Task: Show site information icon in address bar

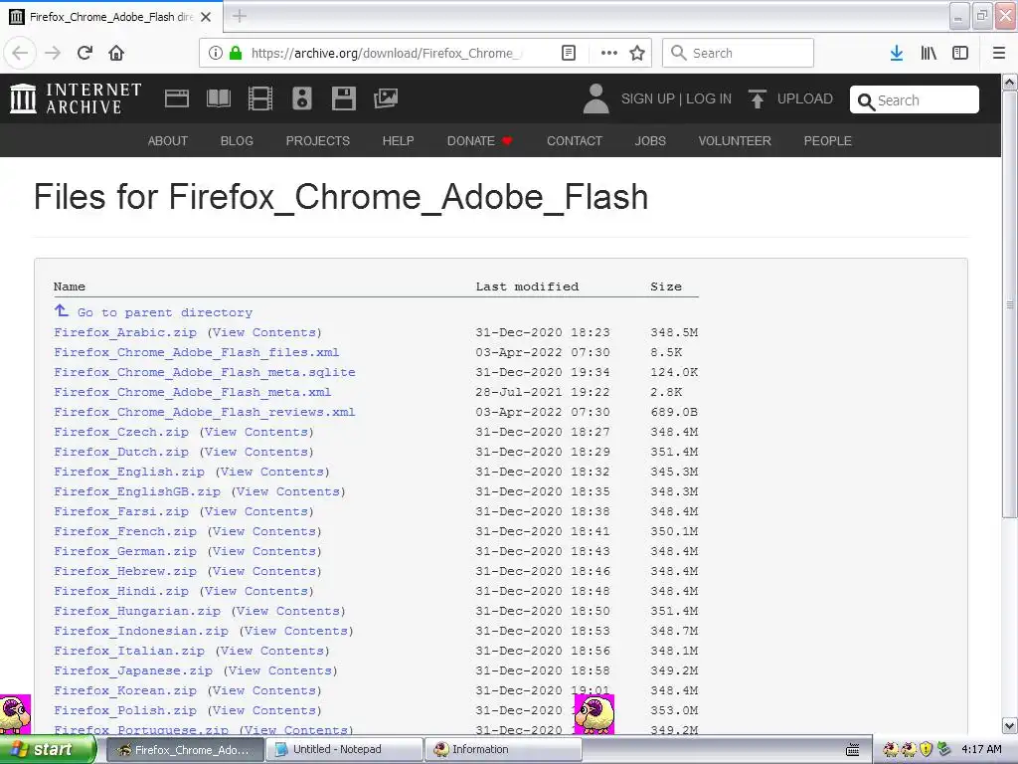Action: (216, 53)
